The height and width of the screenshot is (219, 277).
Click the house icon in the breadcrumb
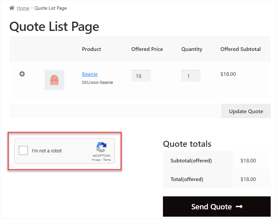tap(12, 8)
